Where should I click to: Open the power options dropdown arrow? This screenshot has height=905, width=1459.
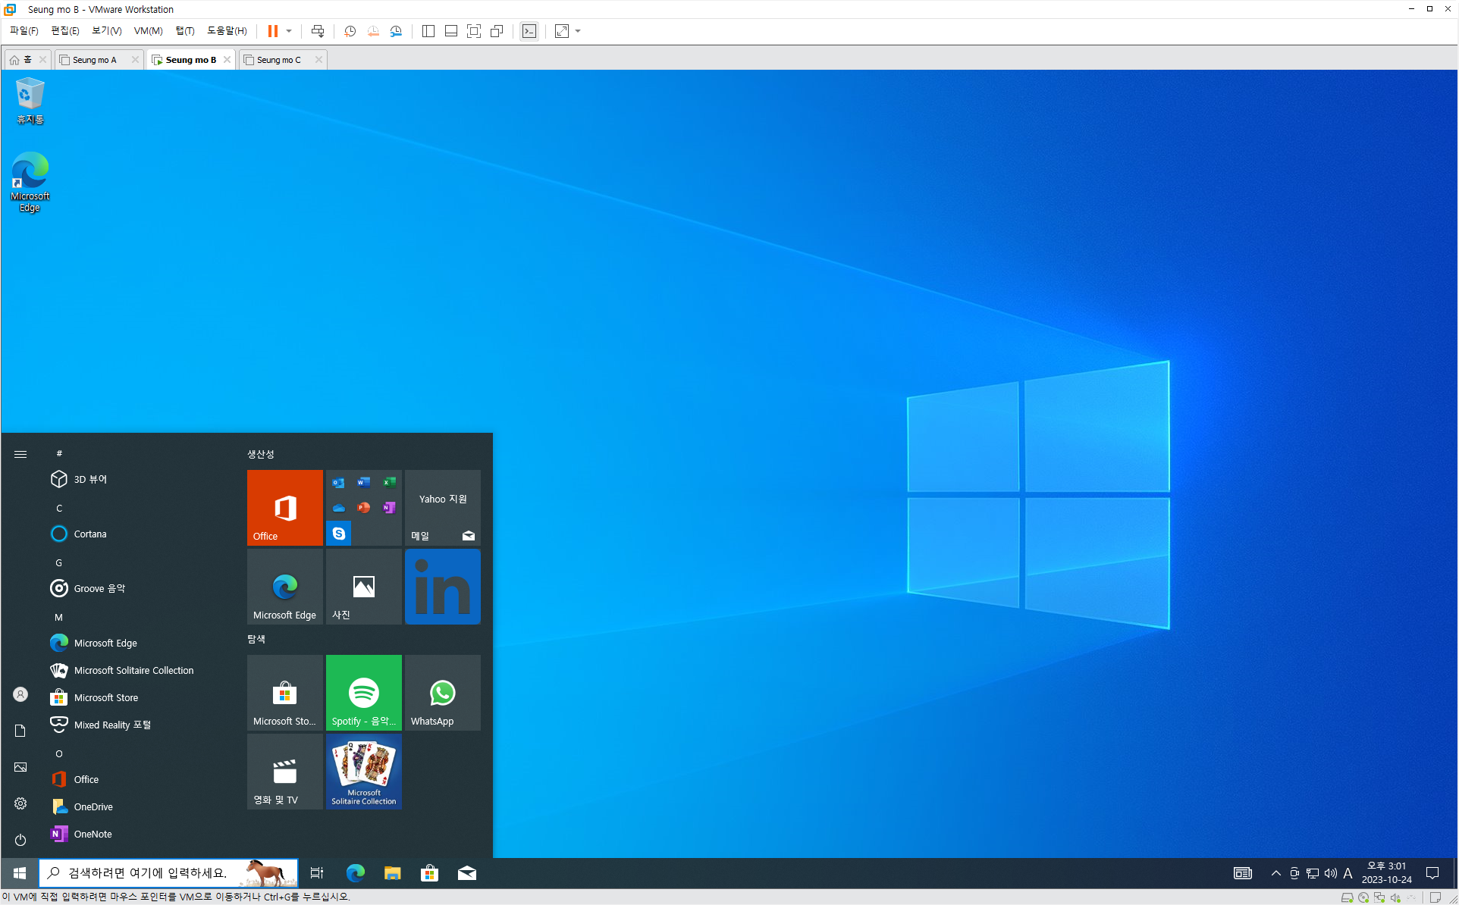pos(289,31)
